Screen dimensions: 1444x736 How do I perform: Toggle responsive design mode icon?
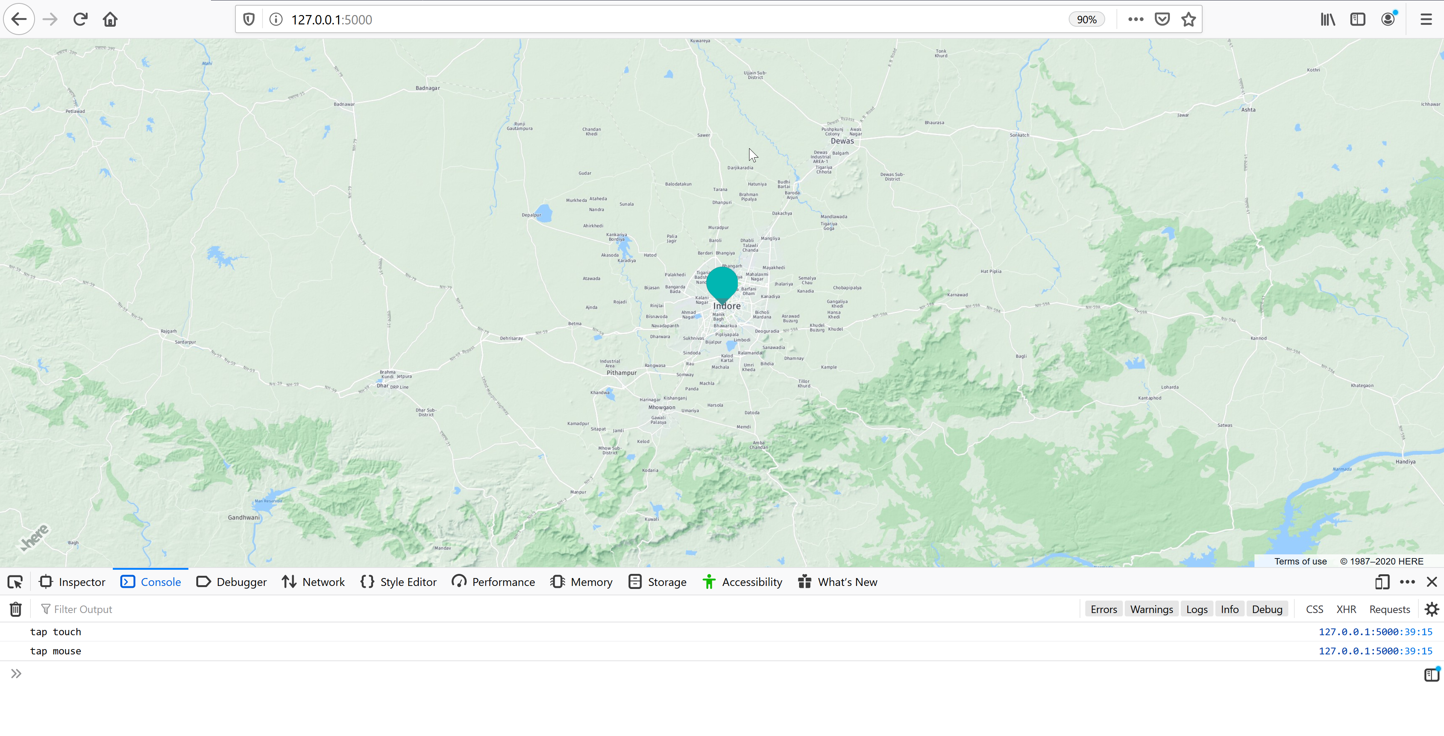pos(1382,582)
